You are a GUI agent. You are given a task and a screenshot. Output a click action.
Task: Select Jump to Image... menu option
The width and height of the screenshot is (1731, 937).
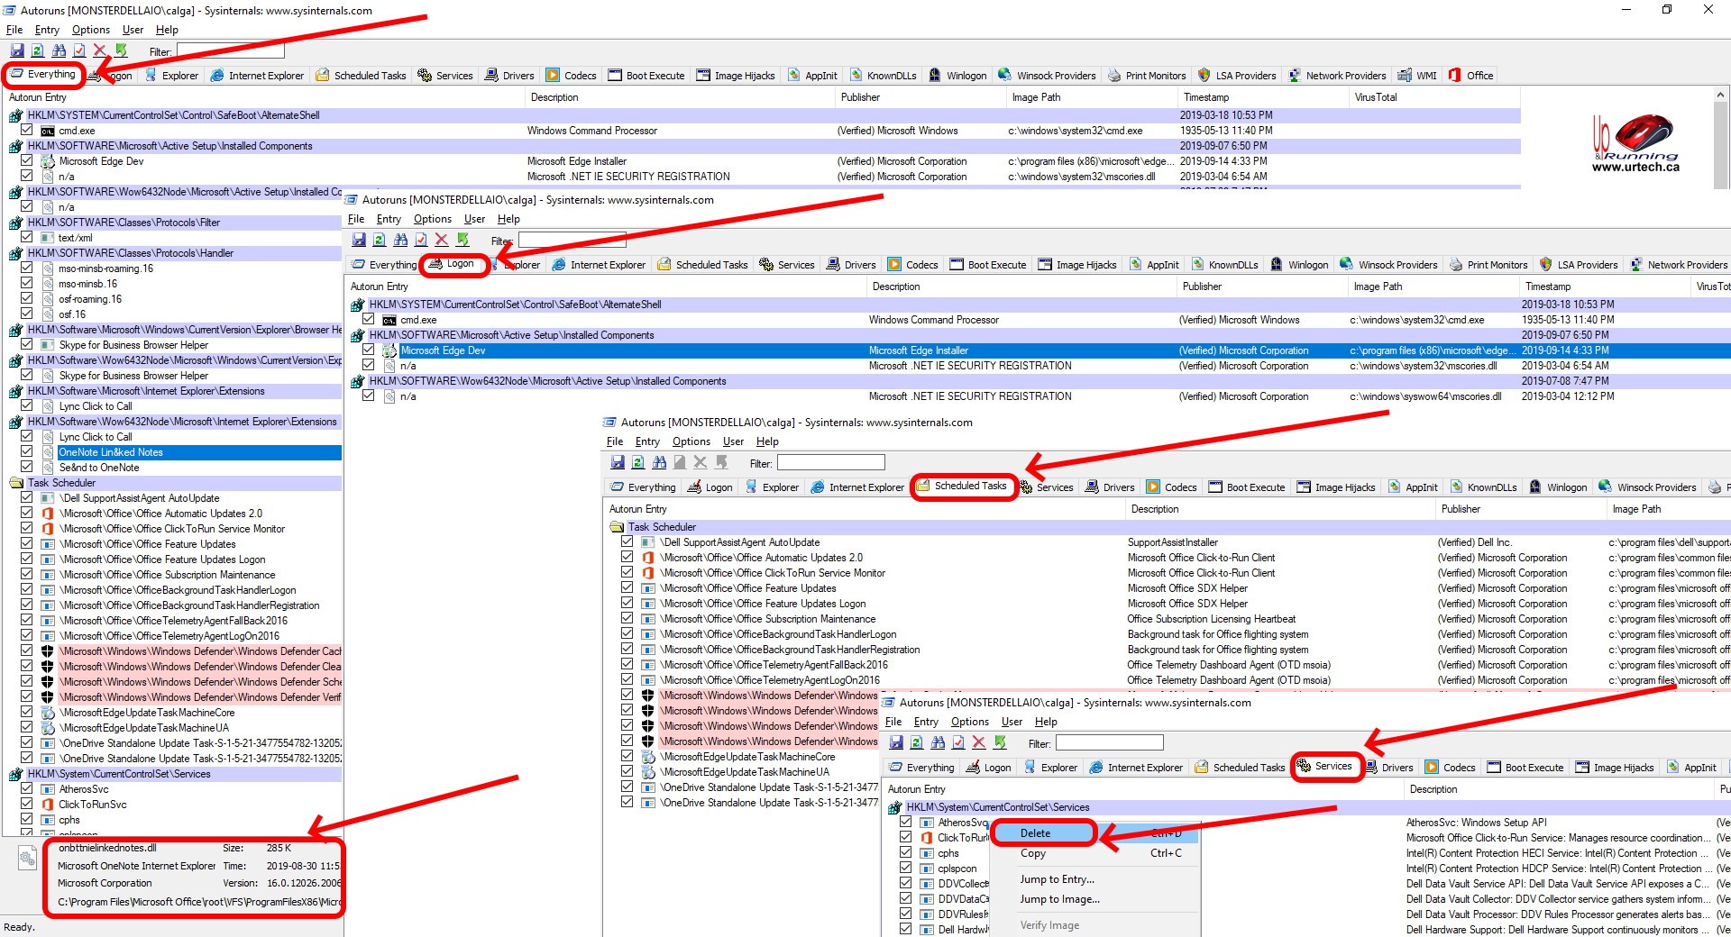(1059, 899)
